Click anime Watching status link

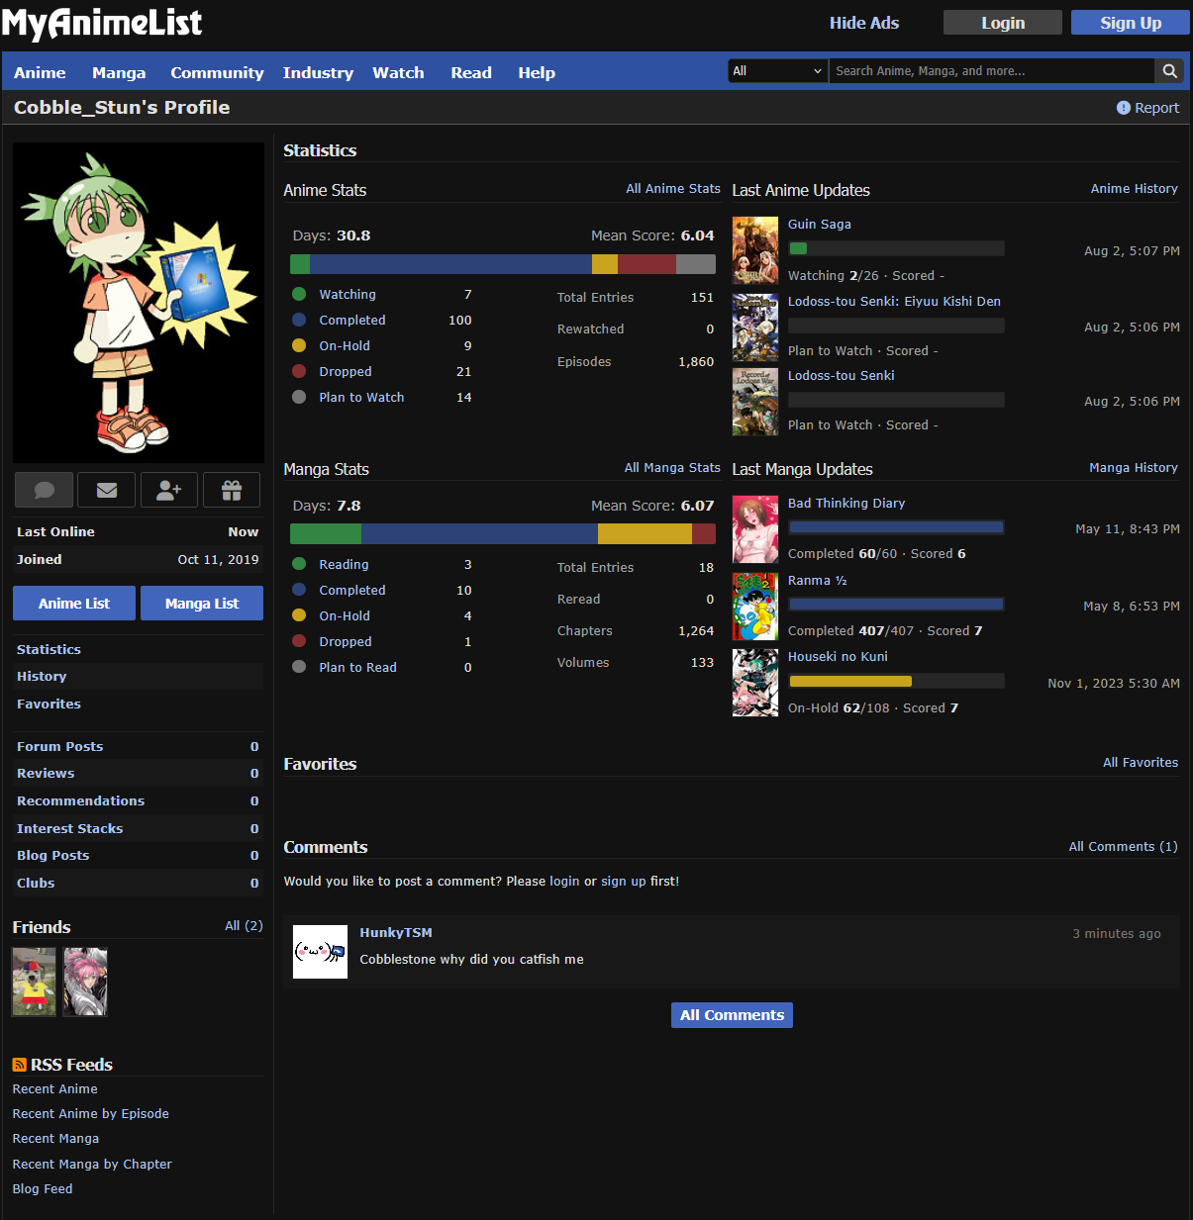pyautogui.click(x=348, y=295)
